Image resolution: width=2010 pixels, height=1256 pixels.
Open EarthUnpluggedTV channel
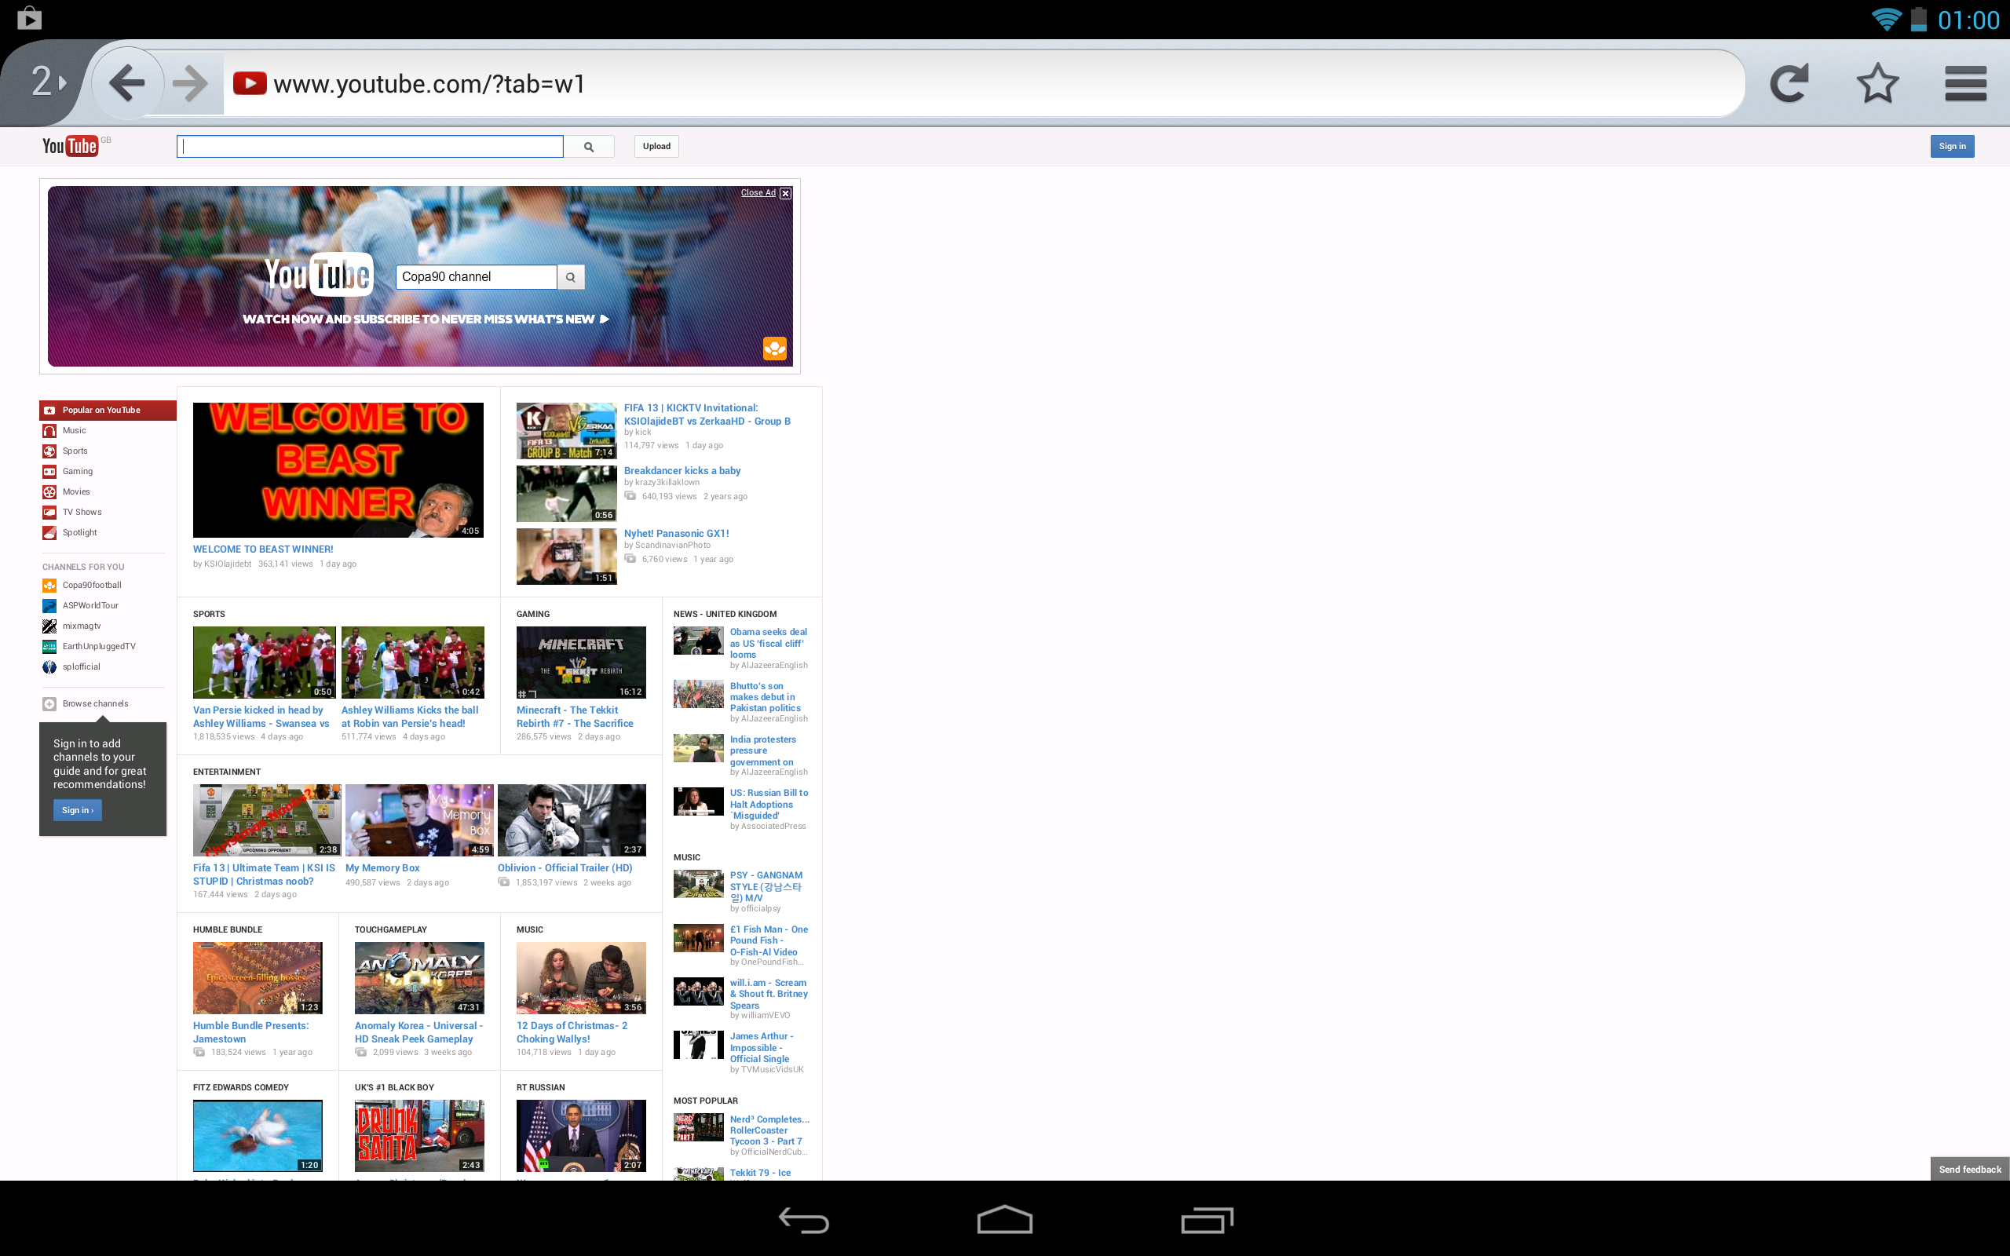pos(99,646)
